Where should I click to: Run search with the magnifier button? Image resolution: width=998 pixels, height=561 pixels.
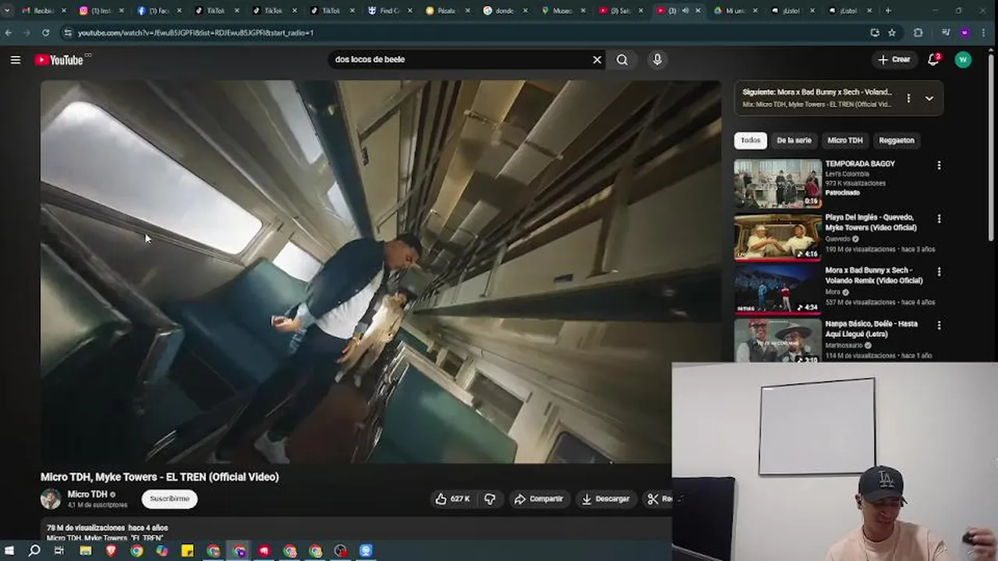(622, 59)
